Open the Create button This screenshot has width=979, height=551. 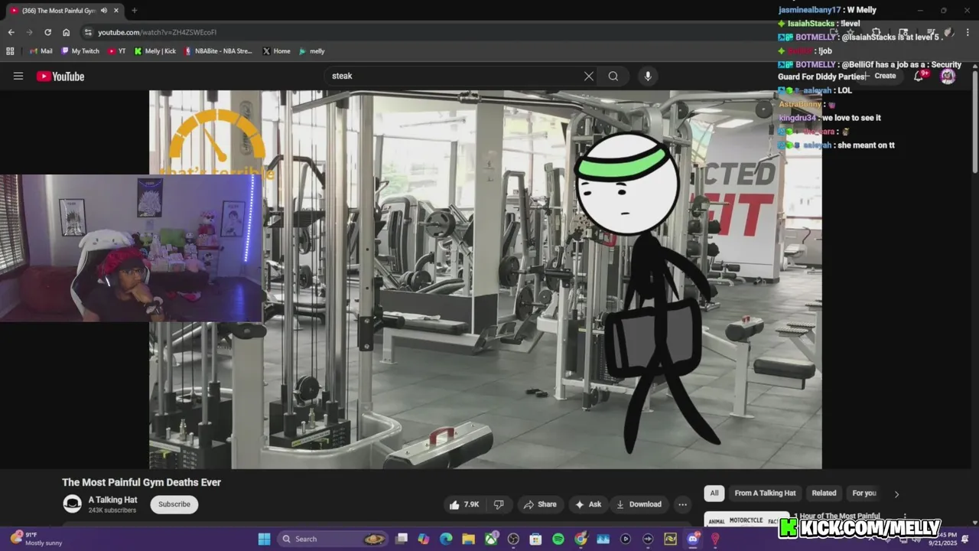(x=881, y=76)
